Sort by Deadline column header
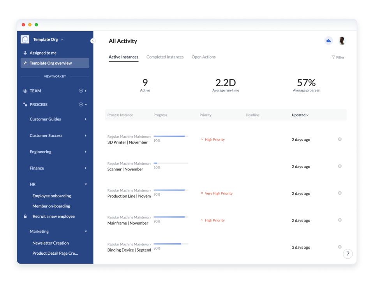The height and width of the screenshot is (282, 374). (x=252, y=115)
